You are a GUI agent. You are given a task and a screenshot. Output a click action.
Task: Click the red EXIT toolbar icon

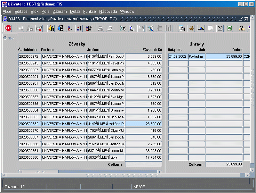[8, 29]
